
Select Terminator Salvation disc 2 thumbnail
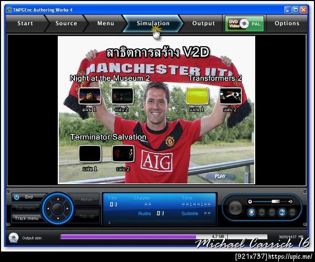pyautogui.click(x=123, y=154)
